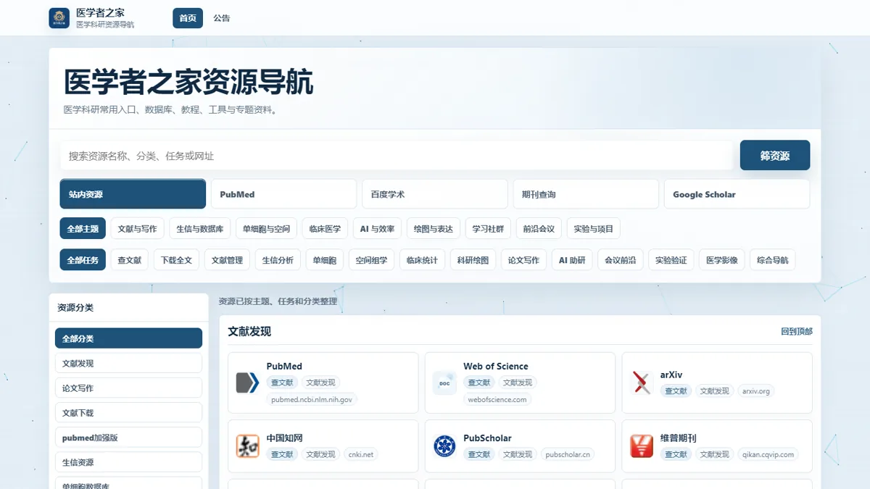Filter by 绘图与表达 theme

434,229
